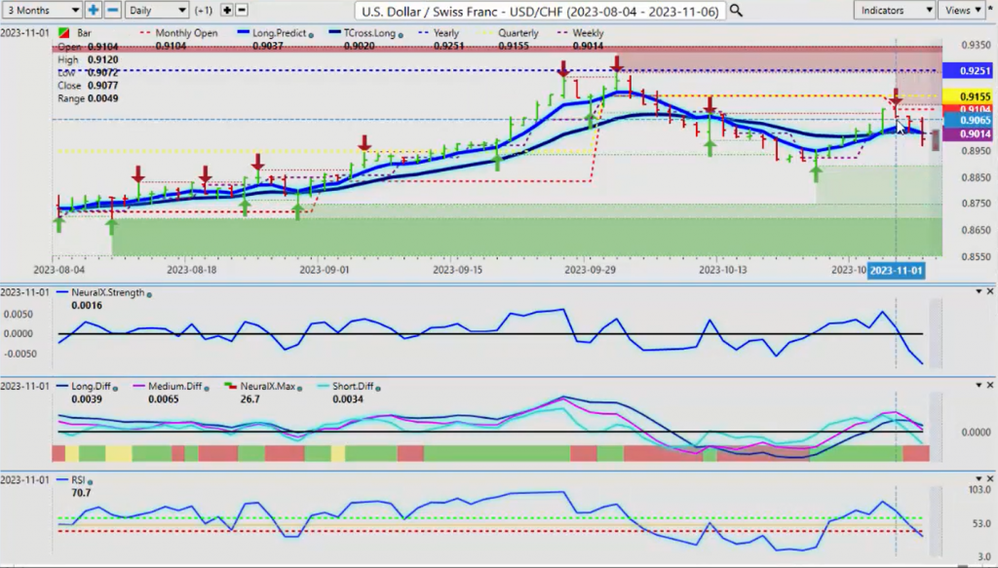Viewport: 998px width, 568px height.
Task: Click the Medium.Diff value 0.0065
Action: click(x=163, y=398)
